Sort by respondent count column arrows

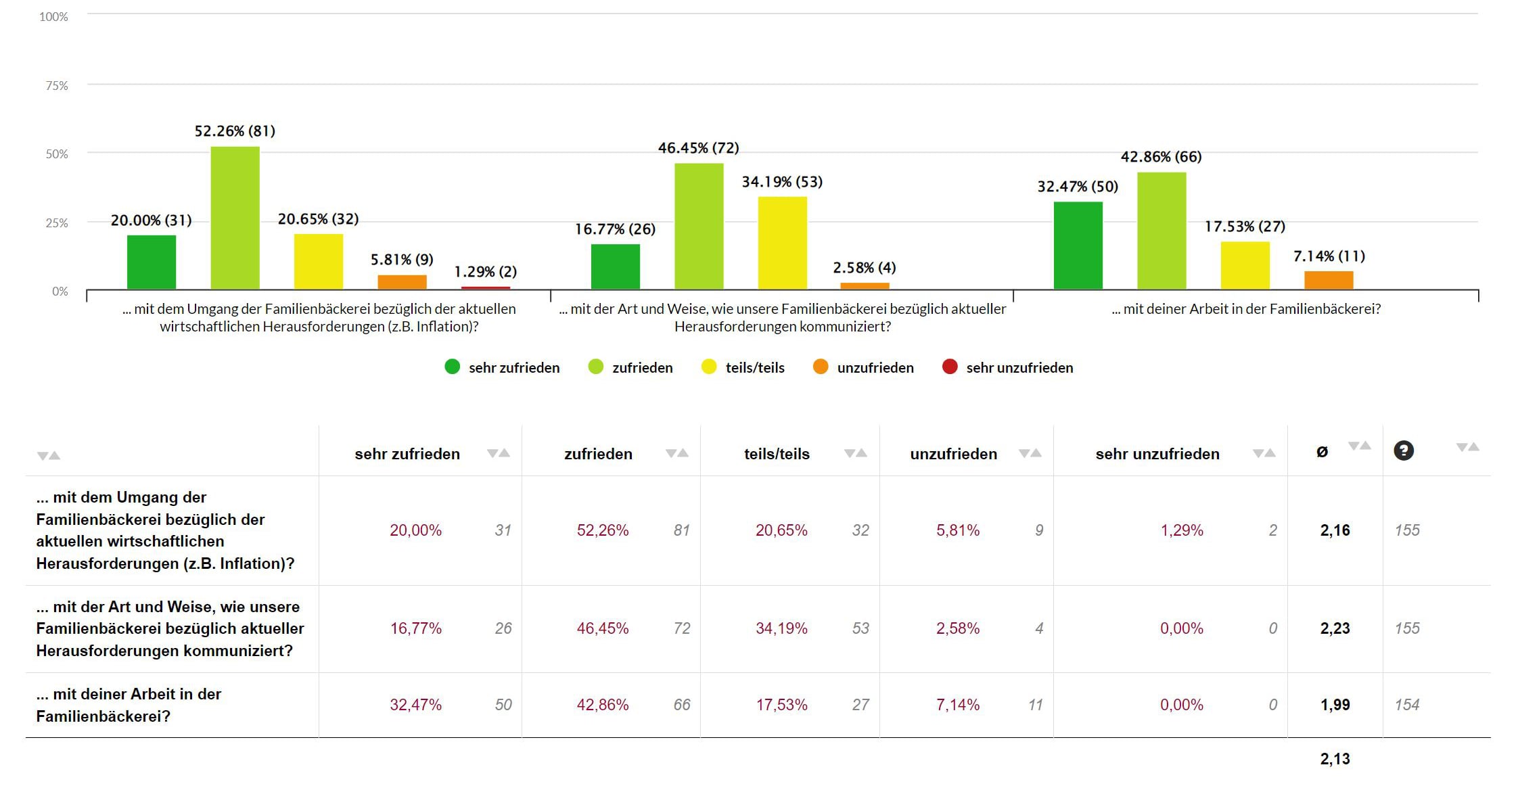[1467, 447]
